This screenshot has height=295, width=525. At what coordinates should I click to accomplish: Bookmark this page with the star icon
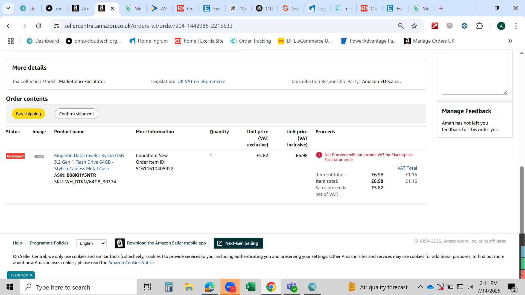(414, 26)
